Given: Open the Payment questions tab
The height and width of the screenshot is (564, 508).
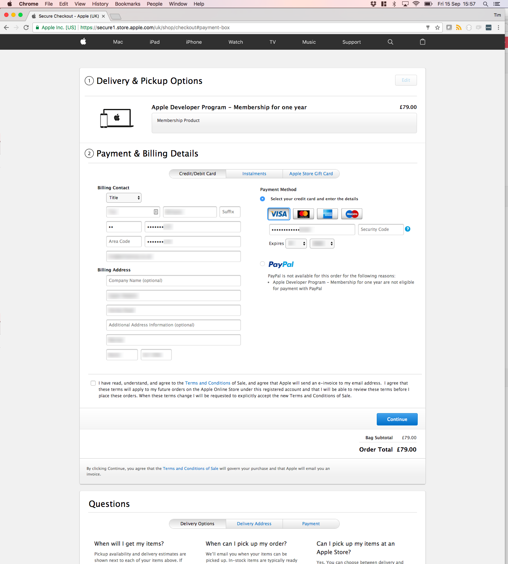Looking at the screenshot, I should [x=311, y=524].
